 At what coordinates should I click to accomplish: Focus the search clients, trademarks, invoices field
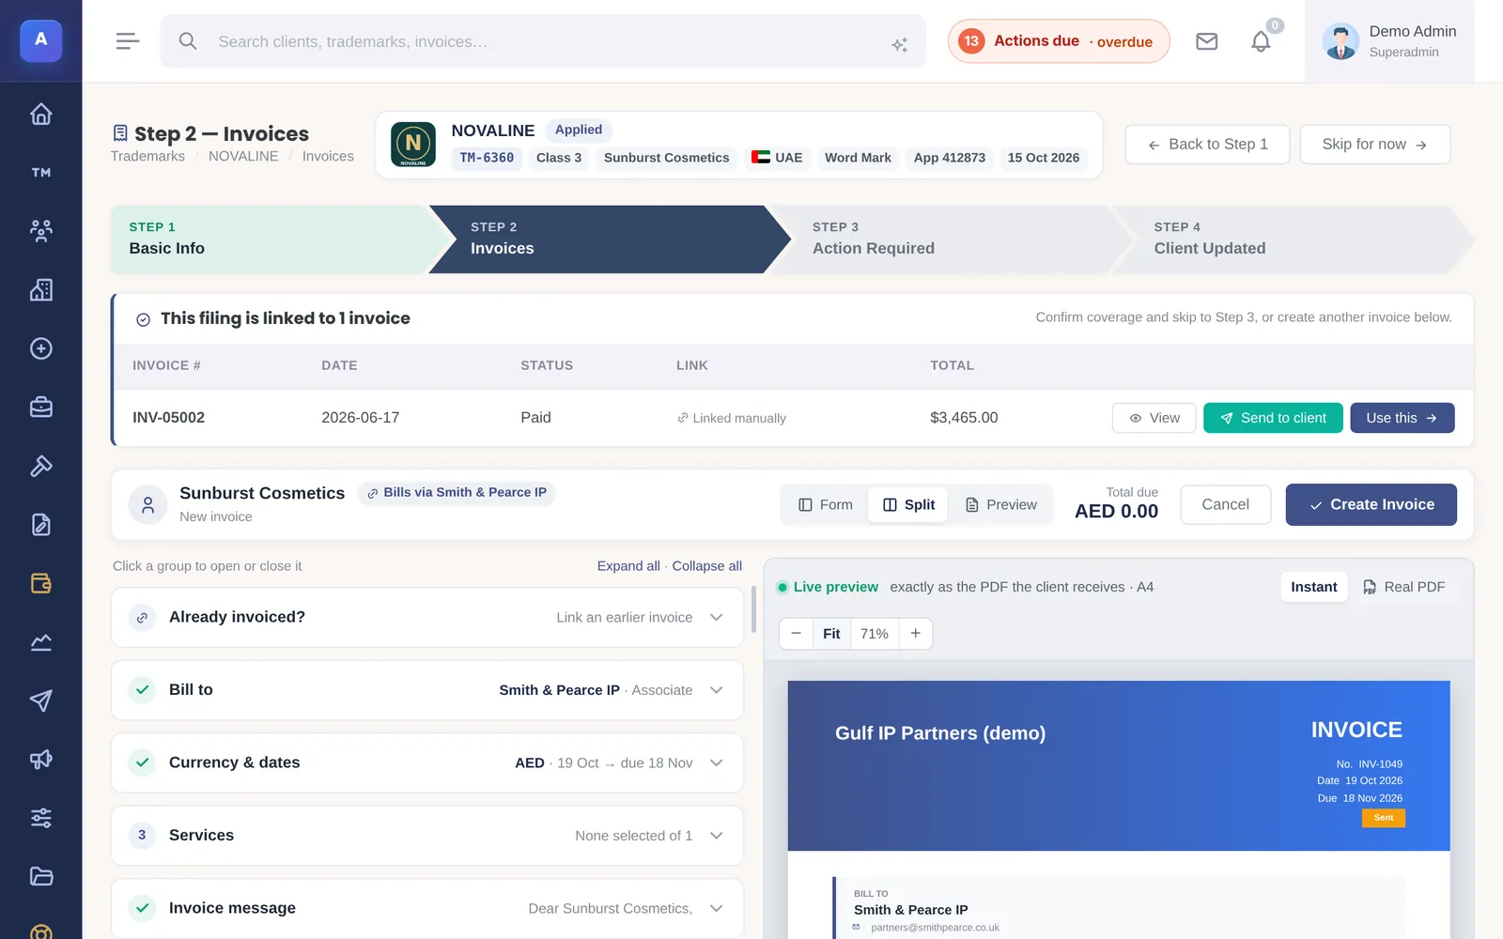[x=543, y=41]
